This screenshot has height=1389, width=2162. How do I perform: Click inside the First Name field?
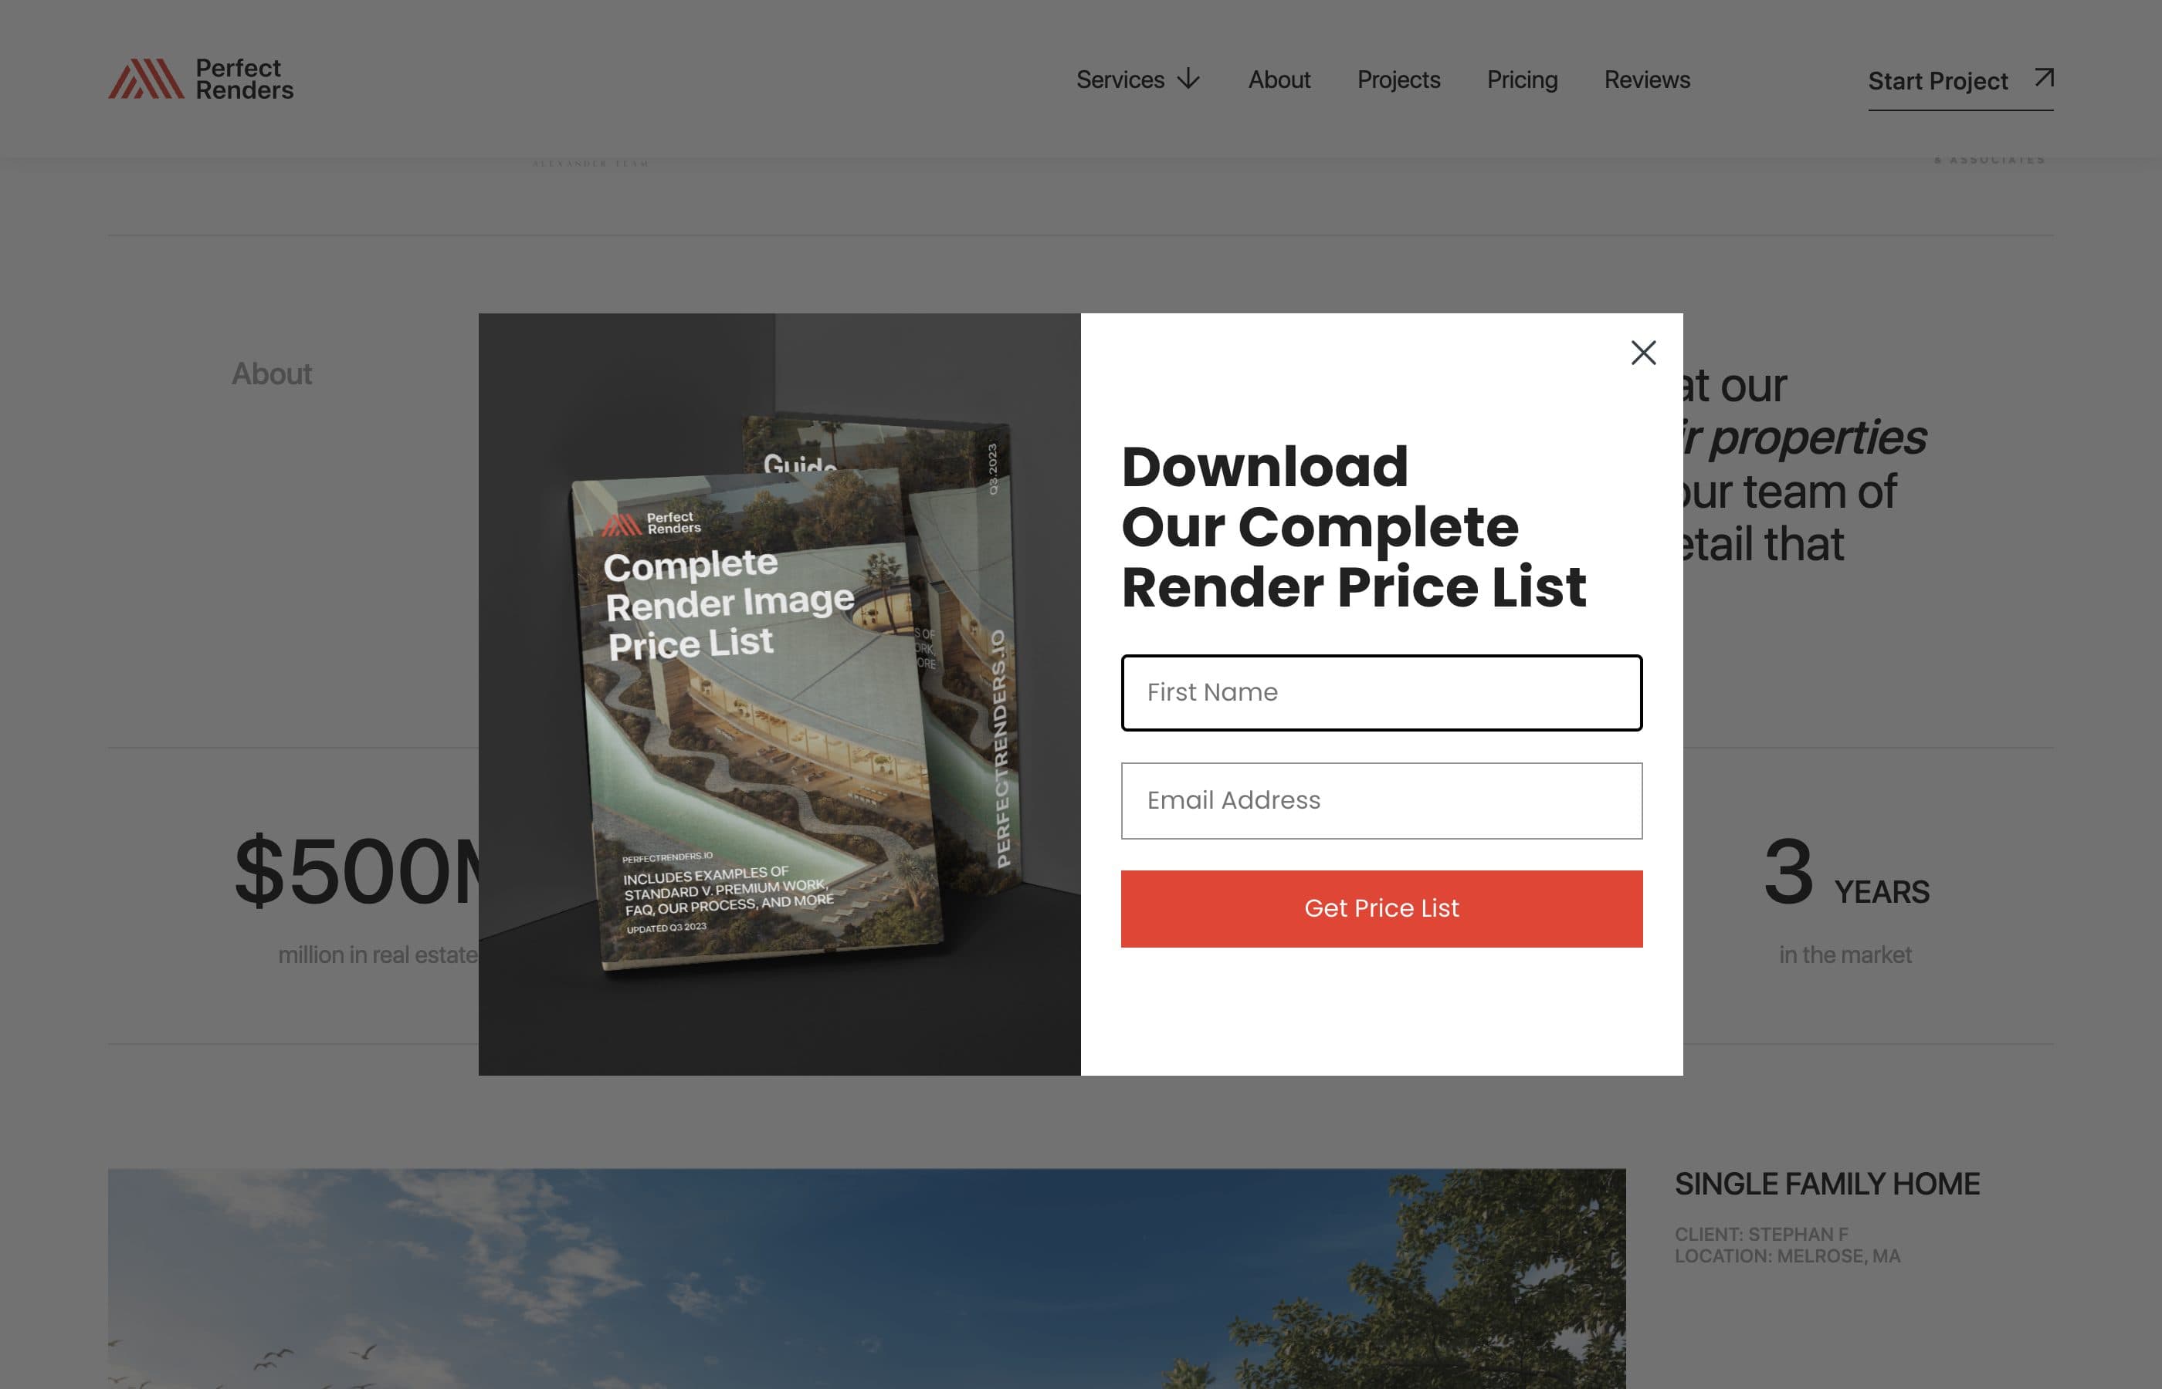click(x=1381, y=693)
